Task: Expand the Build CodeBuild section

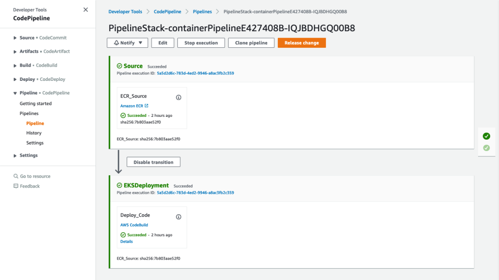Action: click(x=15, y=66)
